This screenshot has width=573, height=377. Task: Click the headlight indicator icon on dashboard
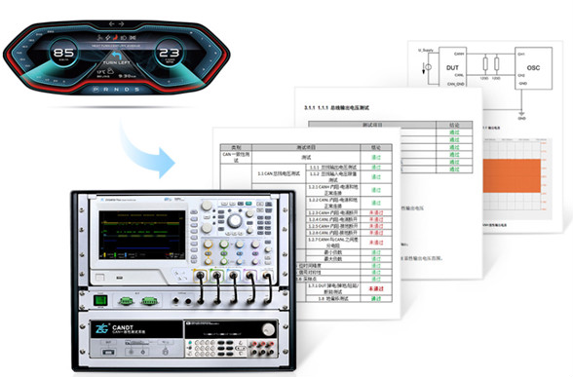click(x=124, y=38)
